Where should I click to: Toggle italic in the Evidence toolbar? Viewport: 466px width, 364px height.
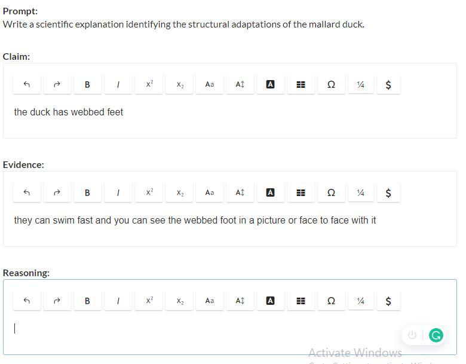tap(118, 192)
